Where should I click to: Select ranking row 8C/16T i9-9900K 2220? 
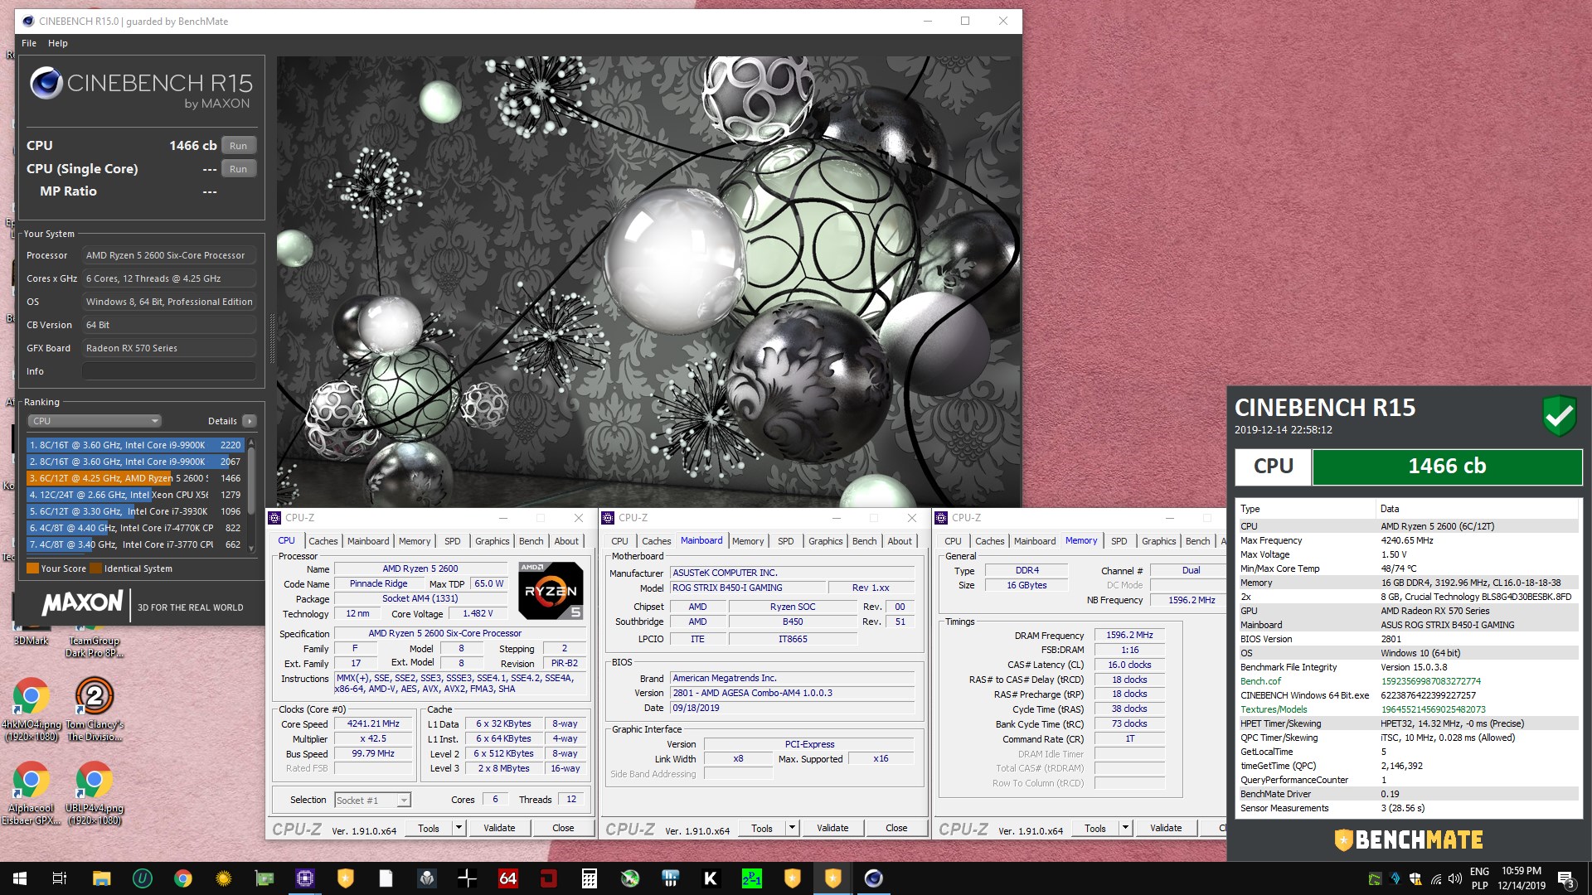point(135,445)
